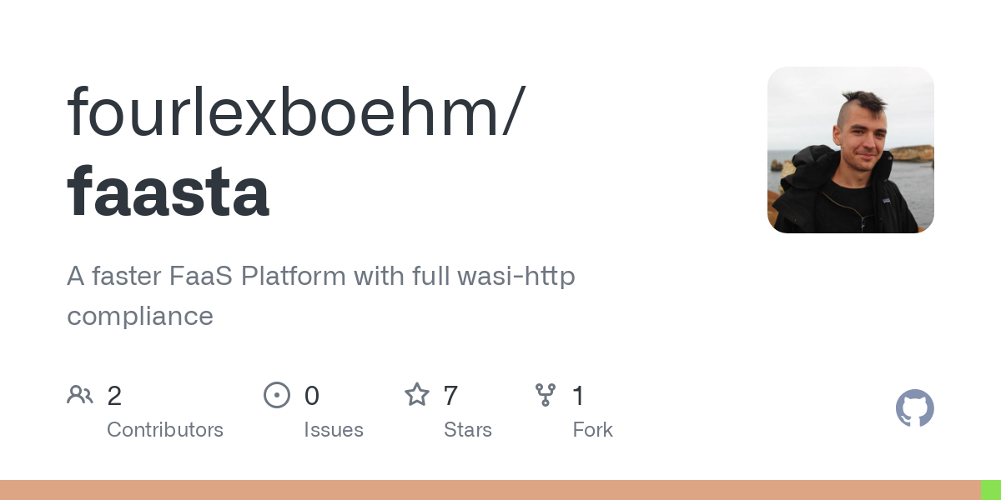Click the contributors count number 2
The width and height of the screenshot is (1001, 500).
coord(114,396)
